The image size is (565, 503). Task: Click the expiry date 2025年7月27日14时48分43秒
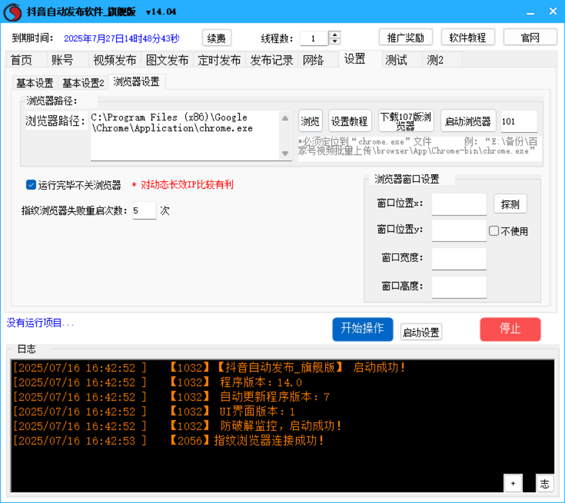[122, 38]
